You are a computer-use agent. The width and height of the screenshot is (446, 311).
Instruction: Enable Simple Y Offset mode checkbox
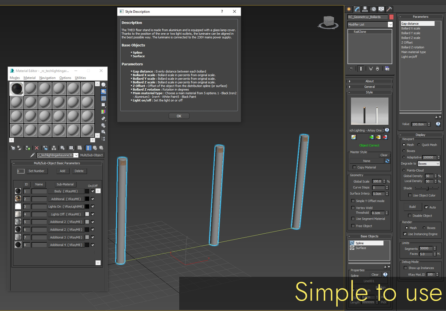point(353,201)
